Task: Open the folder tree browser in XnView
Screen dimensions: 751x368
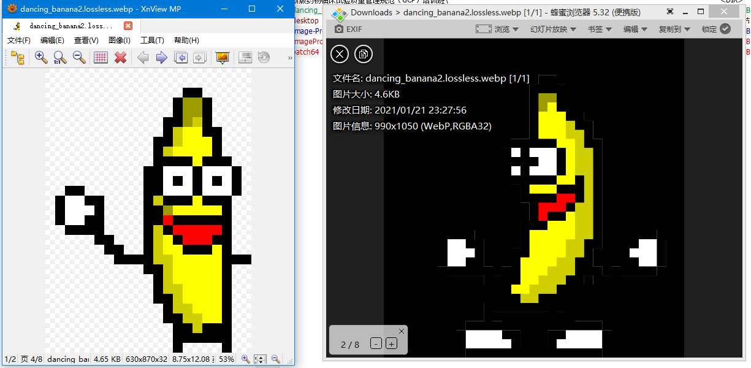Action: coord(18,58)
